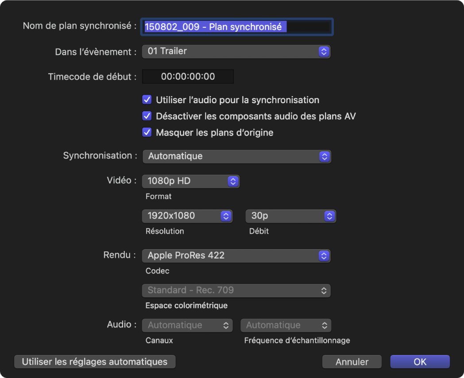Click the Synchronisation dropdown chevron icon
The width and height of the screenshot is (464, 378).
[325, 156]
